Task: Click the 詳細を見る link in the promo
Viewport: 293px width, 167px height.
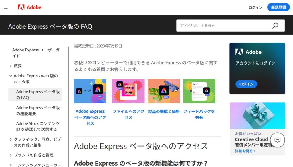Action: (245, 151)
